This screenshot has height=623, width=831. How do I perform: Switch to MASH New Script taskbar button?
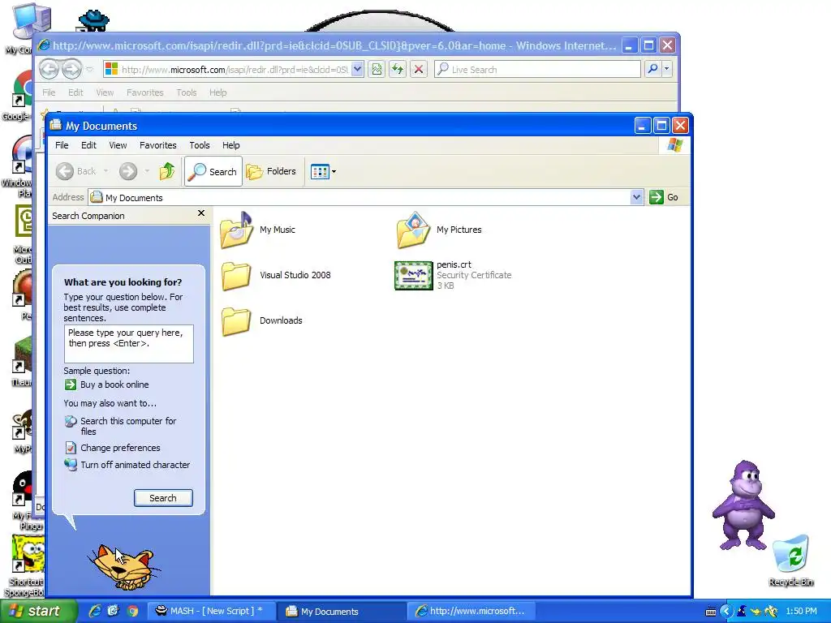click(210, 611)
